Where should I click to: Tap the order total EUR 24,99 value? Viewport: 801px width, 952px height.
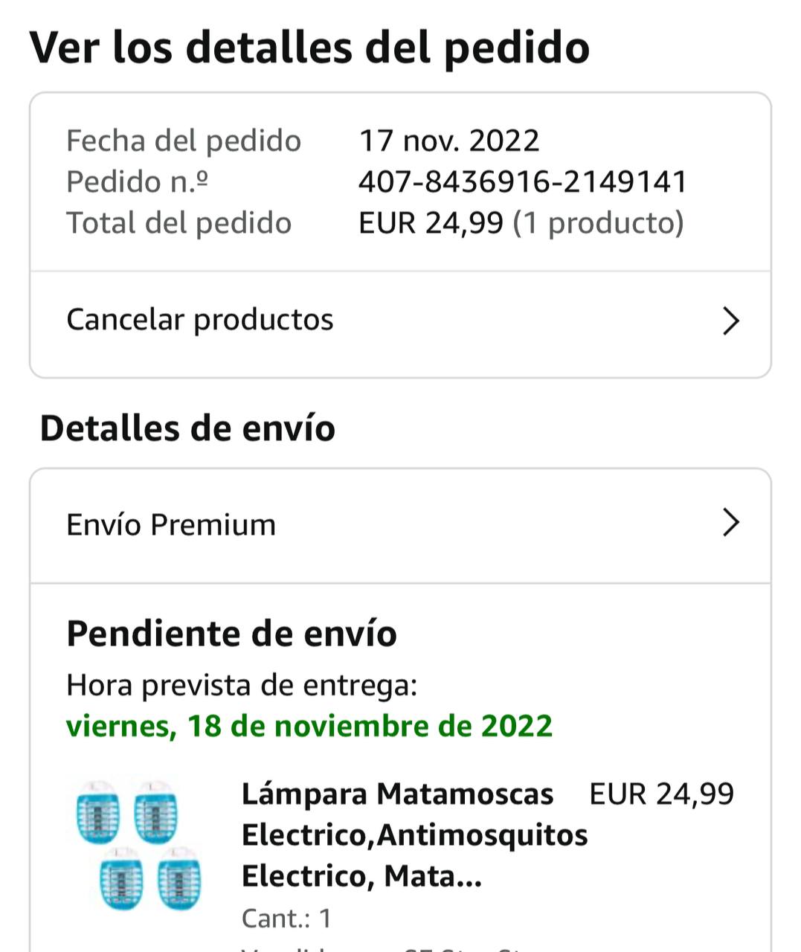(431, 223)
